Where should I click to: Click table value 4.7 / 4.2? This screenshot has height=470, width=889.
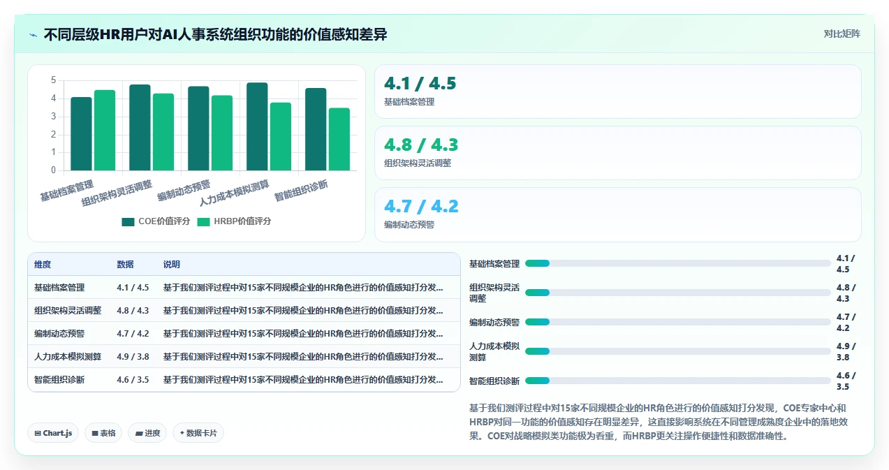(133, 334)
